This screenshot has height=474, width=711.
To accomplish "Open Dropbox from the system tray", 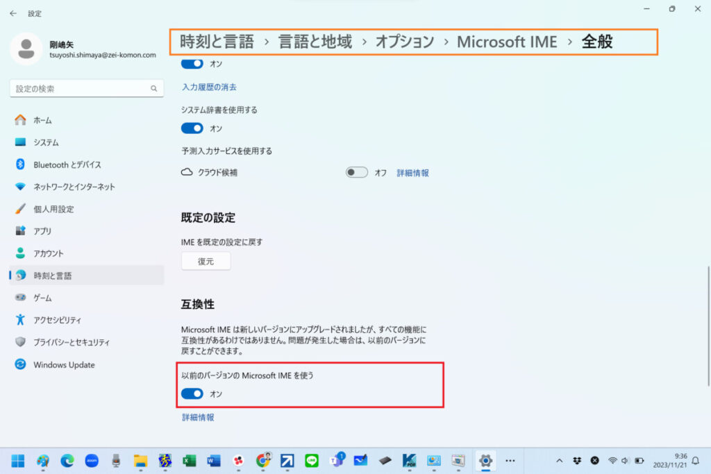I will (x=577, y=460).
